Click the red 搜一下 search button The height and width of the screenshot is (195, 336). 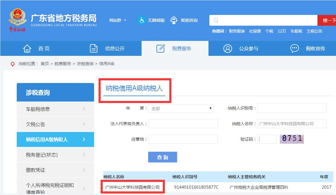coord(327,20)
